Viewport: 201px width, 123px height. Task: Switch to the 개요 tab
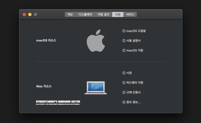70,14
